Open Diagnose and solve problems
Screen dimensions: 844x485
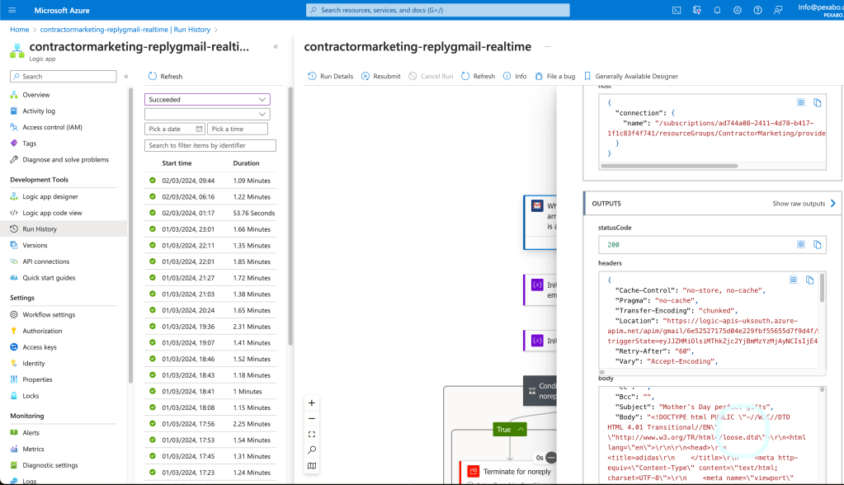coord(65,160)
